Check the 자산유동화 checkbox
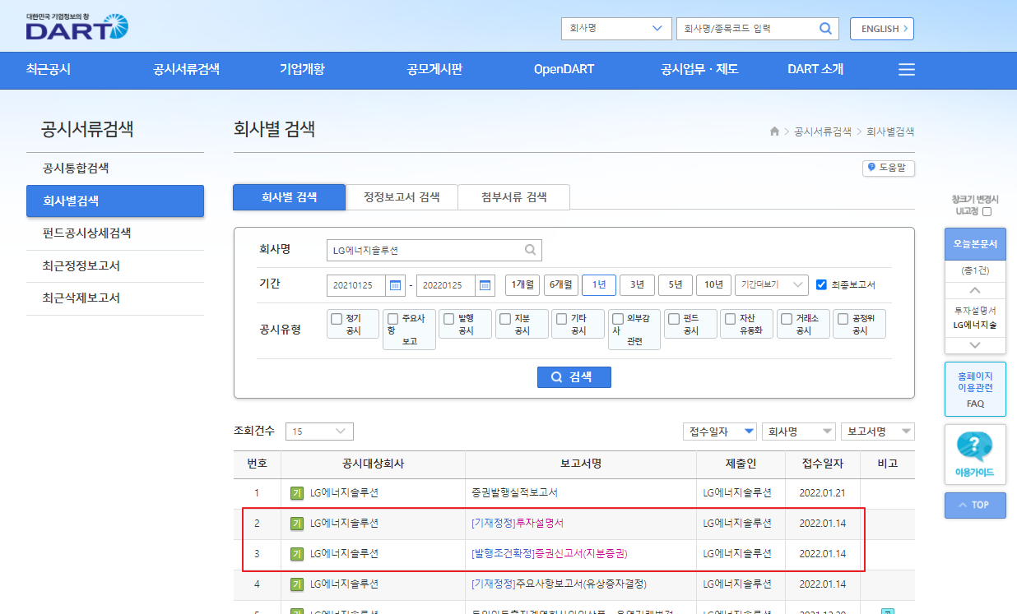 [x=730, y=319]
